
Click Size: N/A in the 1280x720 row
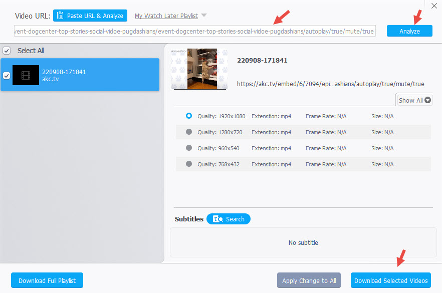(382, 132)
